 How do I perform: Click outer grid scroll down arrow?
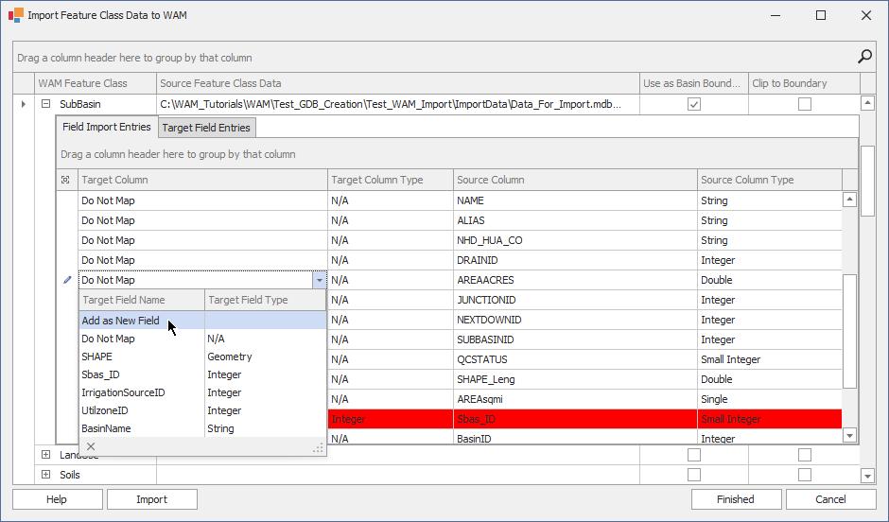point(867,476)
